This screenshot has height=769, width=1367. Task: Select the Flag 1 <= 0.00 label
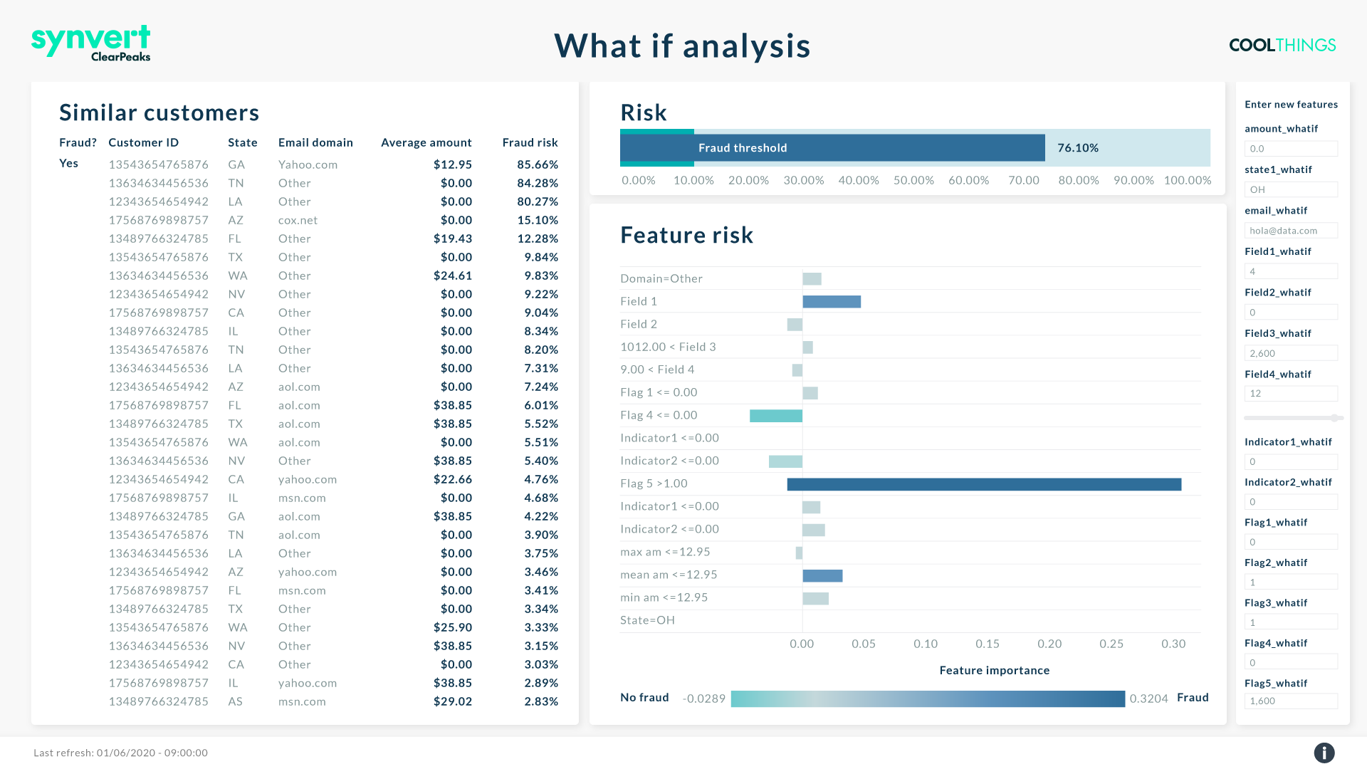tap(659, 392)
